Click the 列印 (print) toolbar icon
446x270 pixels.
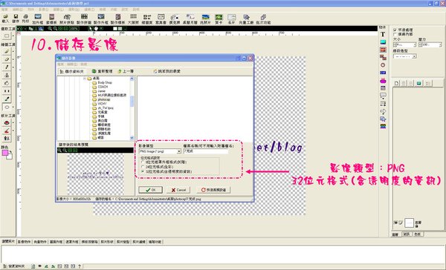(25, 18)
